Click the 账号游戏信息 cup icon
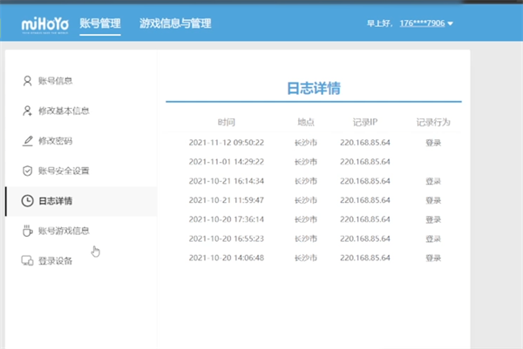Image resolution: width=523 pixels, height=349 pixels. click(x=26, y=231)
